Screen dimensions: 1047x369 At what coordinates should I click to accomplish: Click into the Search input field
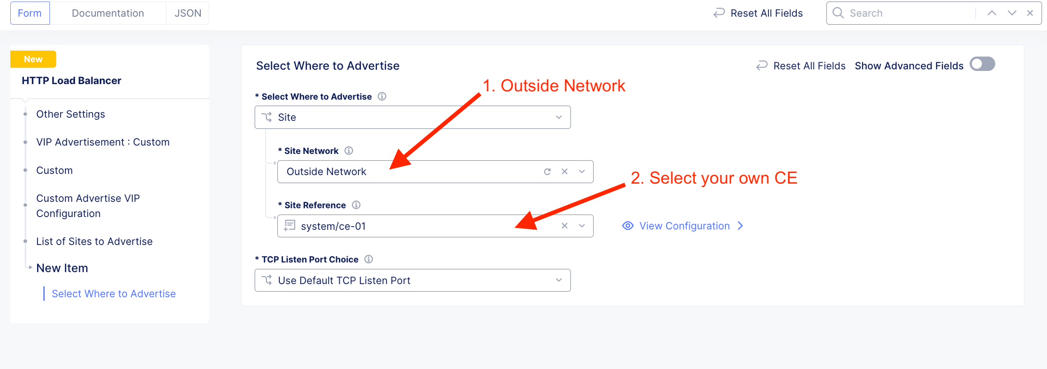907,13
